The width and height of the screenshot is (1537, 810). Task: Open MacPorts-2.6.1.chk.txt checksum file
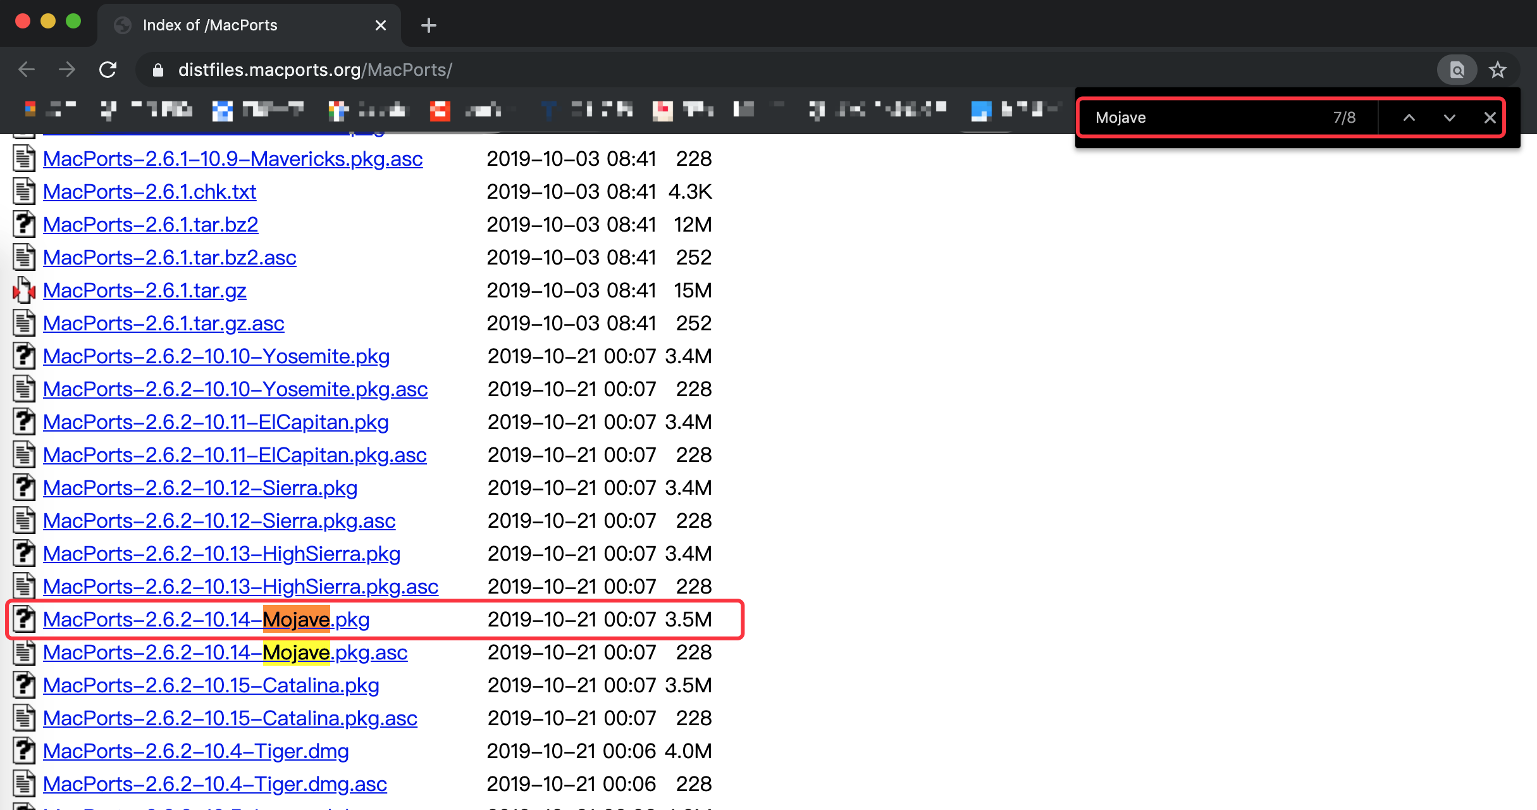pyautogui.click(x=149, y=192)
